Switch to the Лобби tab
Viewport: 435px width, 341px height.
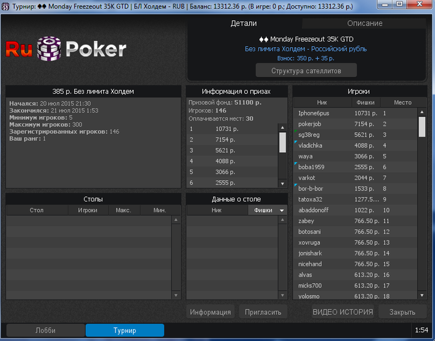click(45, 330)
